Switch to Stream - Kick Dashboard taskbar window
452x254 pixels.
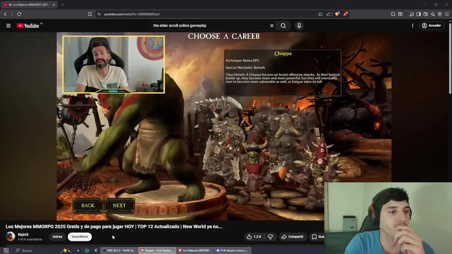point(157,250)
